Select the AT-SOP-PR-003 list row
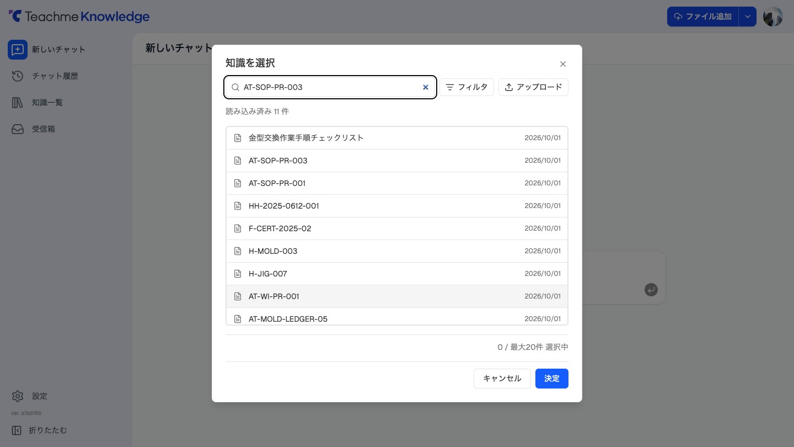794x447 pixels. 397,161
